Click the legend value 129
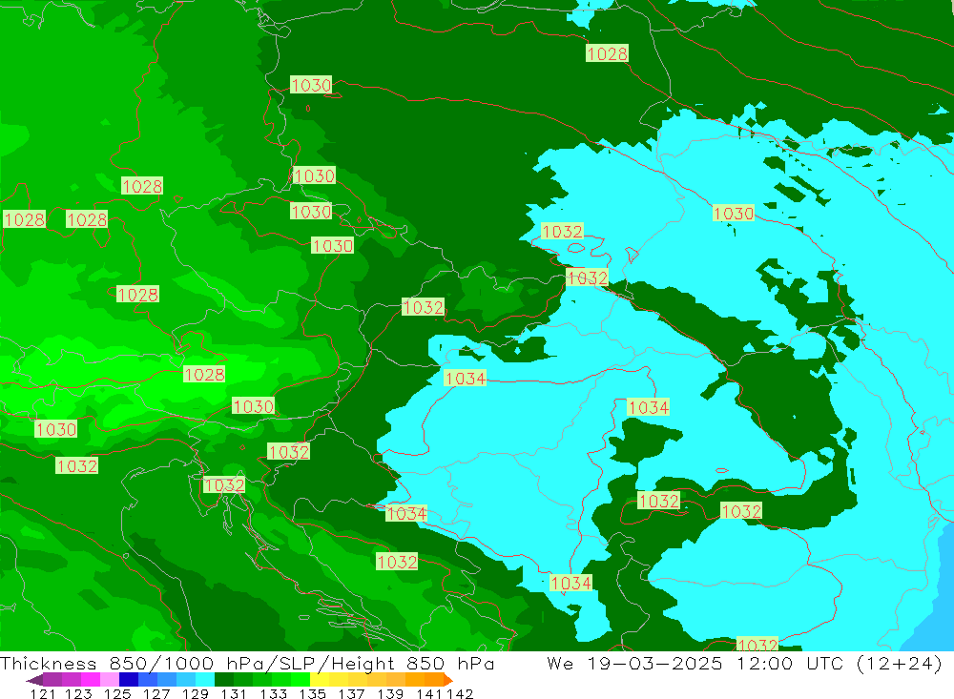Viewport: 954px width, 699px height. tap(196, 693)
